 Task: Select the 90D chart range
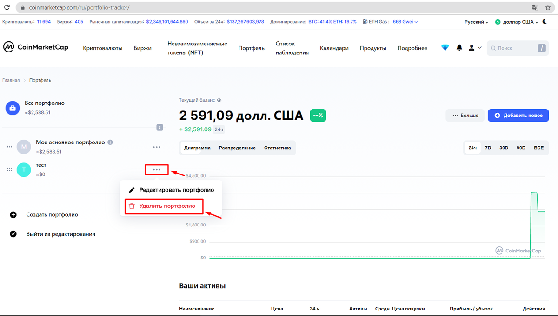pos(521,148)
